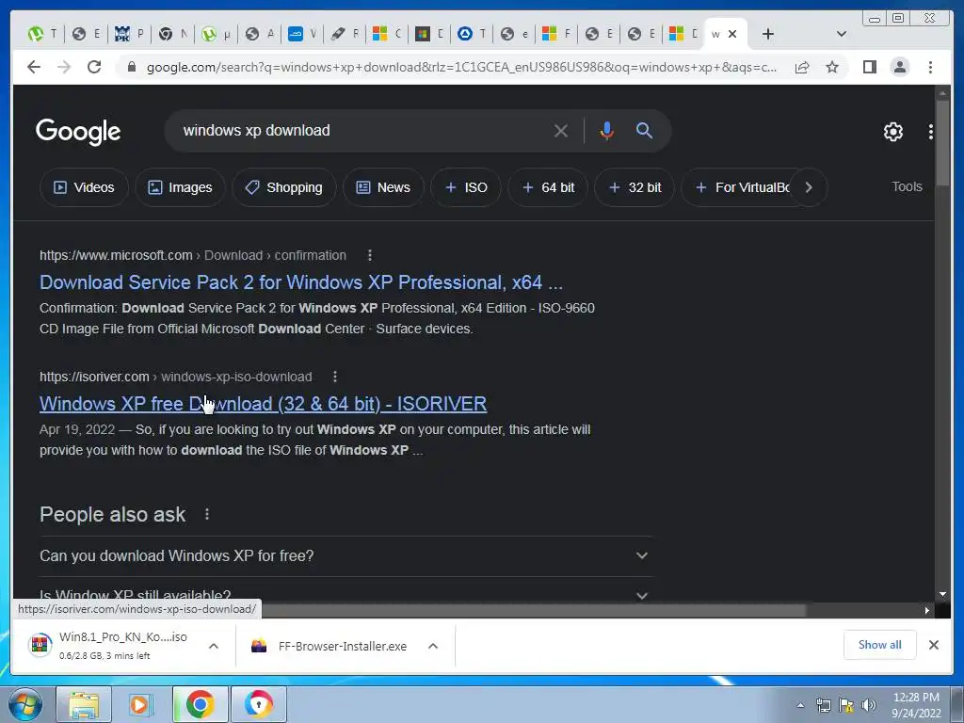This screenshot has height=723, width=964.
Task: Open Windows Explorer from the taskbar
Action: click(84, 704)
